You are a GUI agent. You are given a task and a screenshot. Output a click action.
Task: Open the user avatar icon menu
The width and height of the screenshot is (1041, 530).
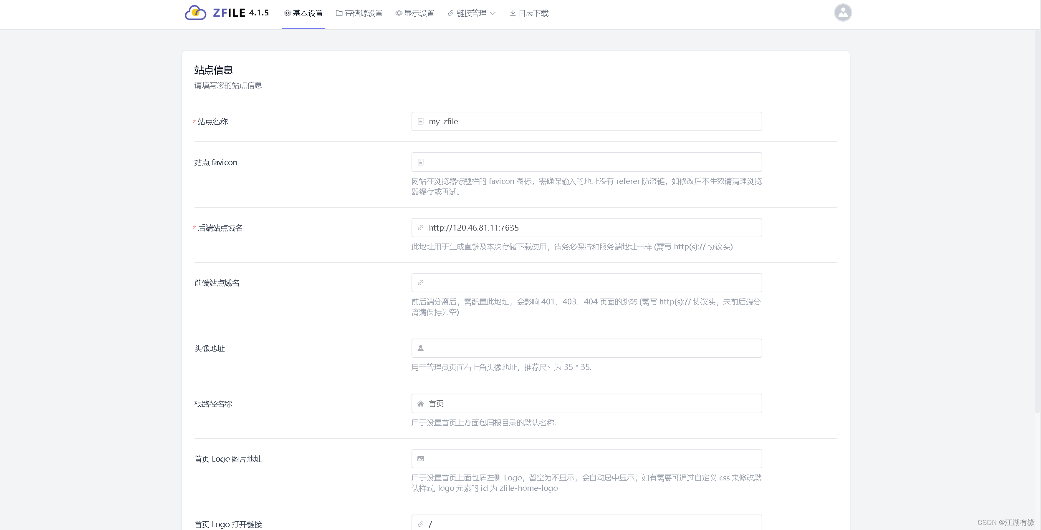coord(843,13)
